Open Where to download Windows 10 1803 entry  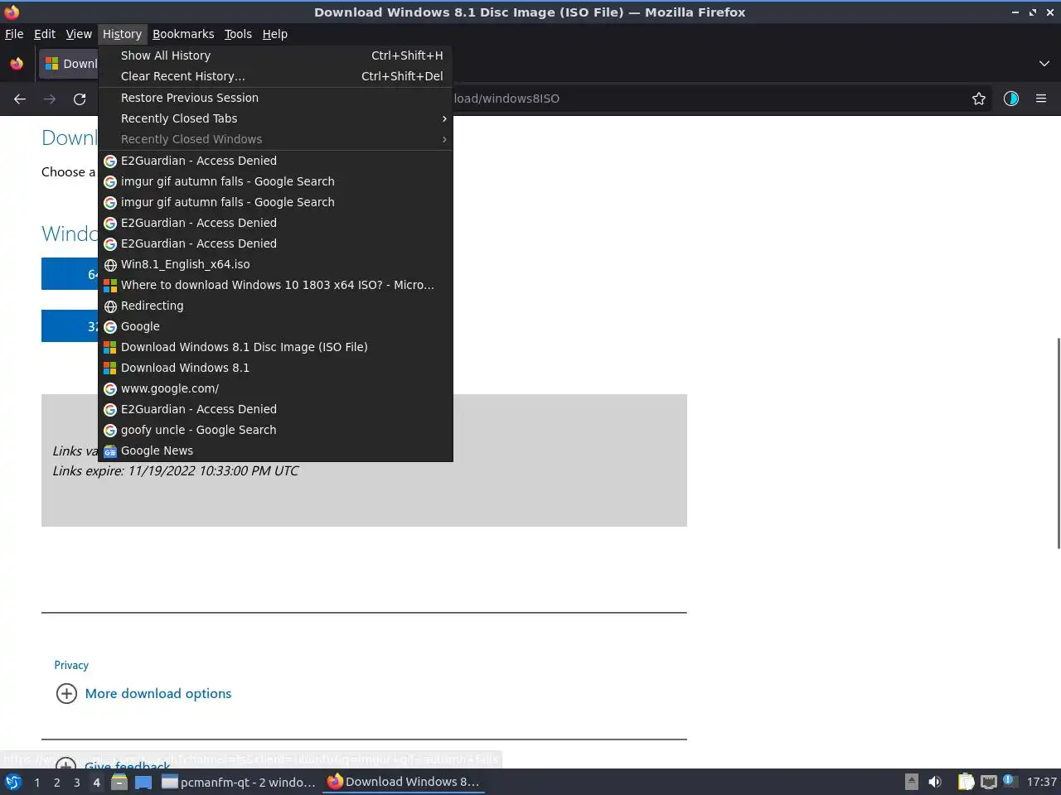point(275,285)
